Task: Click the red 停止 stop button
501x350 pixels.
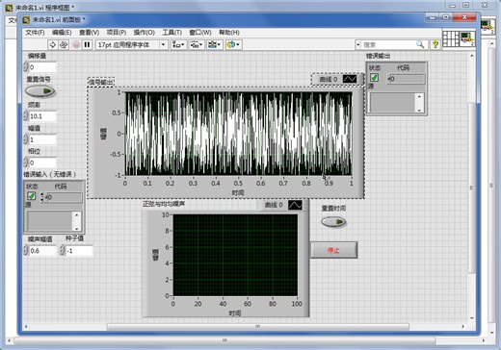Action: 333,250
